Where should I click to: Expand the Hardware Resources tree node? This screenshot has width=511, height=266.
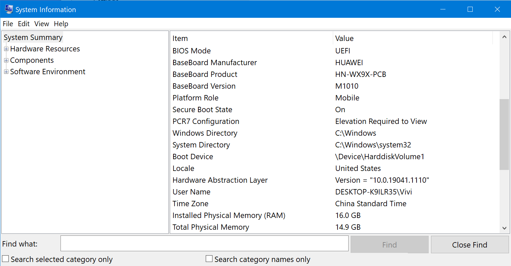(6, 49)
